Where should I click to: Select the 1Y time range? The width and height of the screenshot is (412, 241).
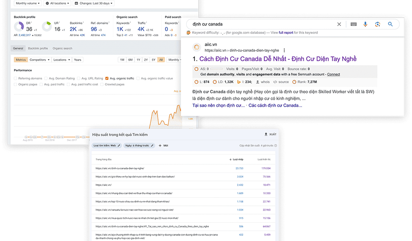[x=138, y=60]
